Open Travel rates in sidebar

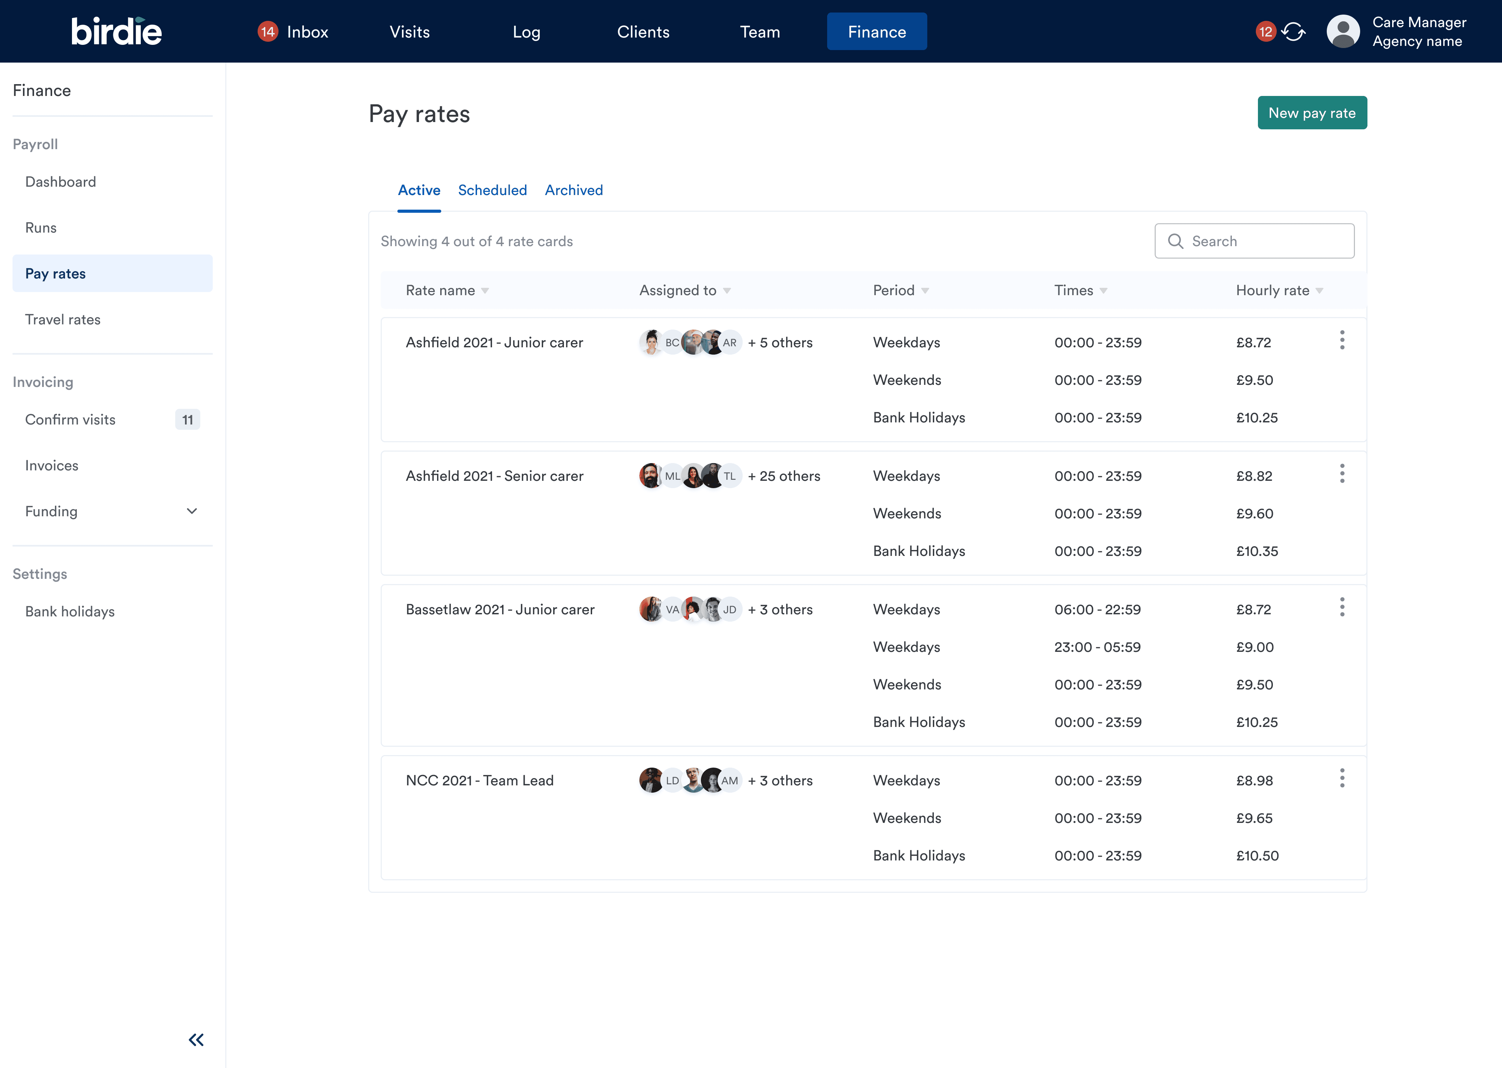tap(63, 319)
